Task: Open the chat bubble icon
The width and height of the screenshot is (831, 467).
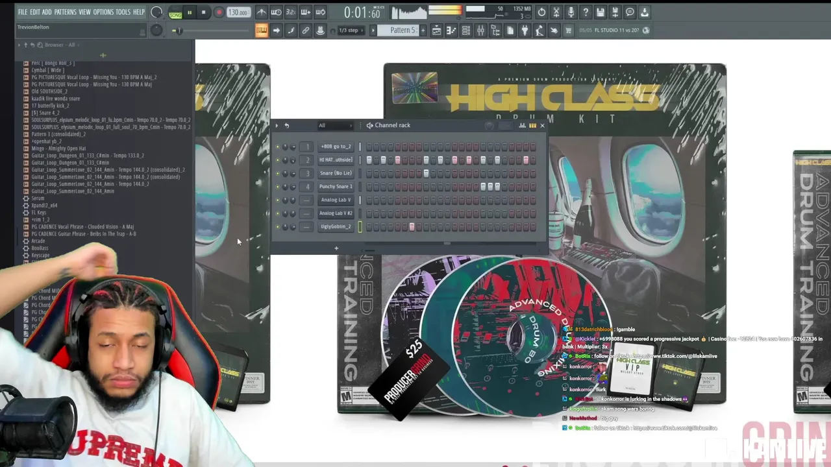Action: pos(630,12)
